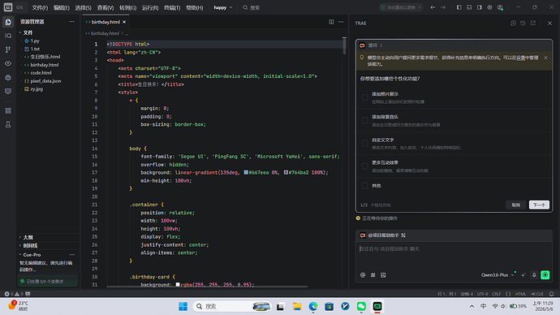Click the @ agent mention icon in chat

(363, 275)
